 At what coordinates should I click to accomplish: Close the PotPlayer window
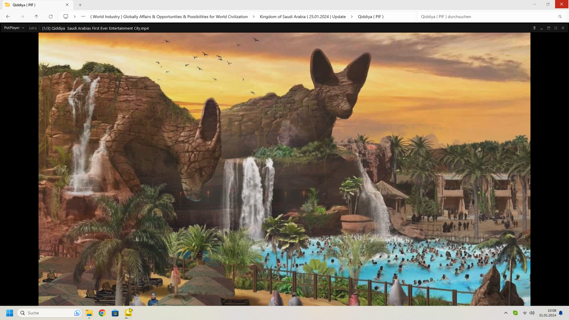coord(563,28)
